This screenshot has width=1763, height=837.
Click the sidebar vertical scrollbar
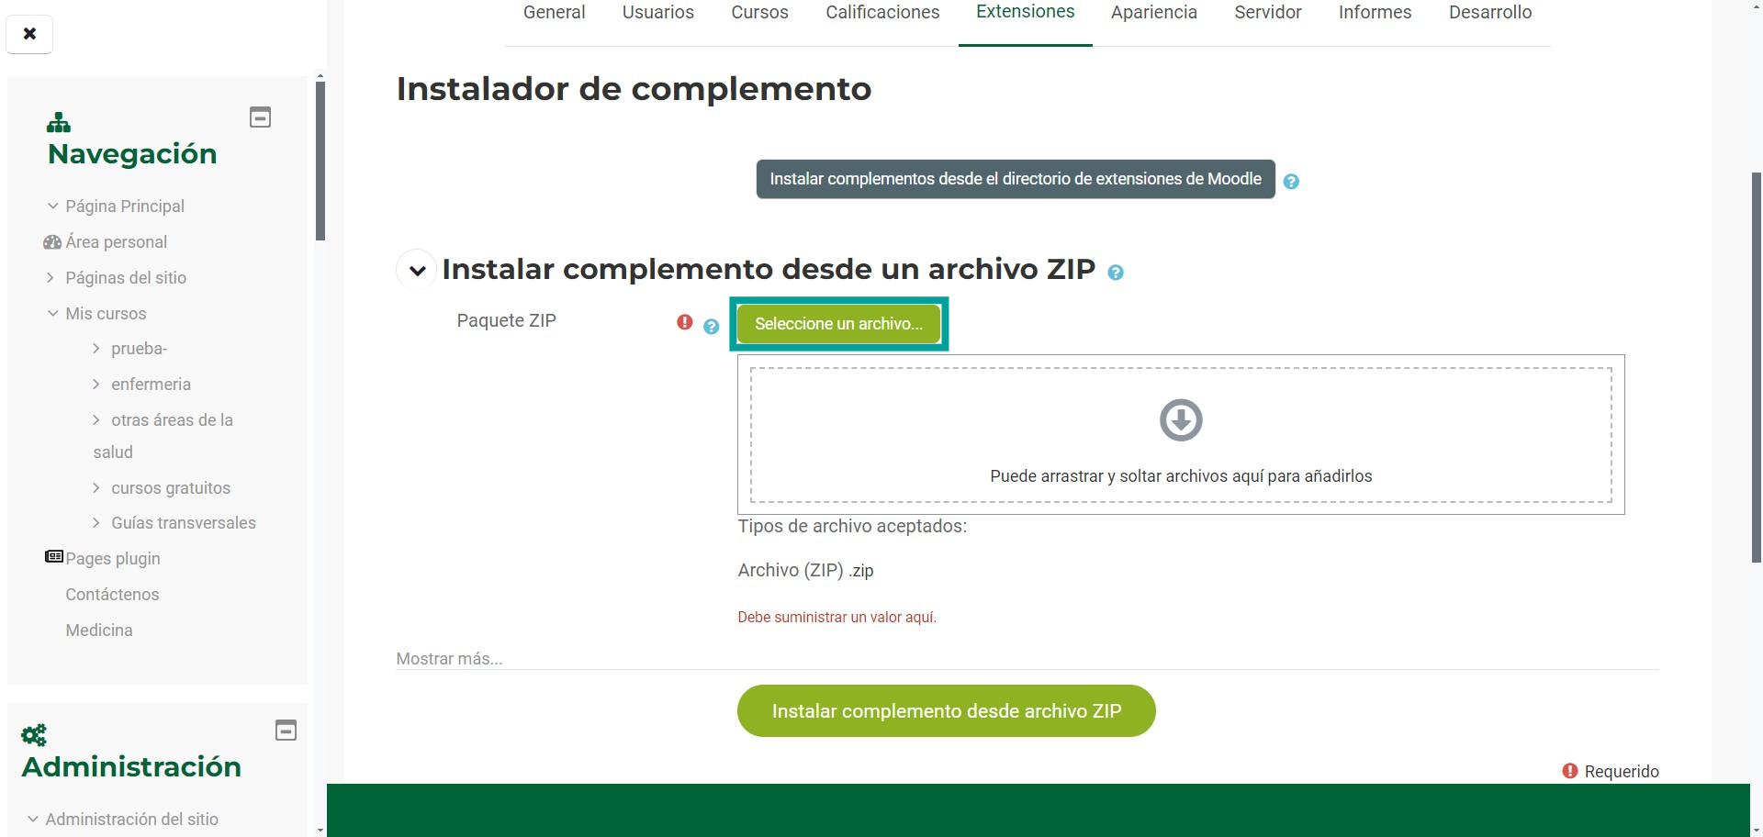320,161
